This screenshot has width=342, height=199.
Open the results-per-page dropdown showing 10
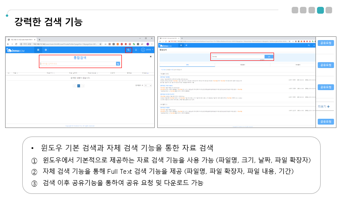tap(147, 86)
